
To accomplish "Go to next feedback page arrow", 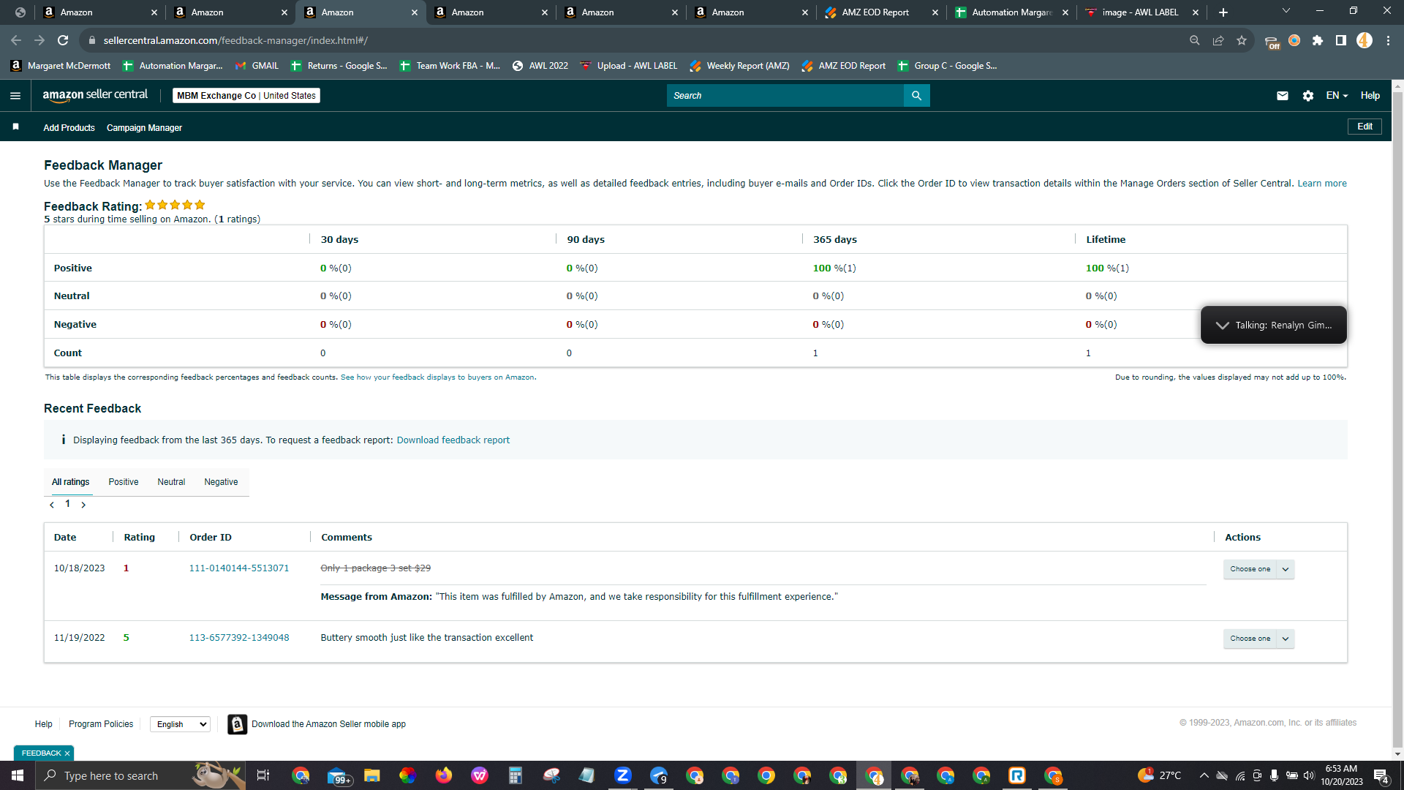I will pos(83,505).
